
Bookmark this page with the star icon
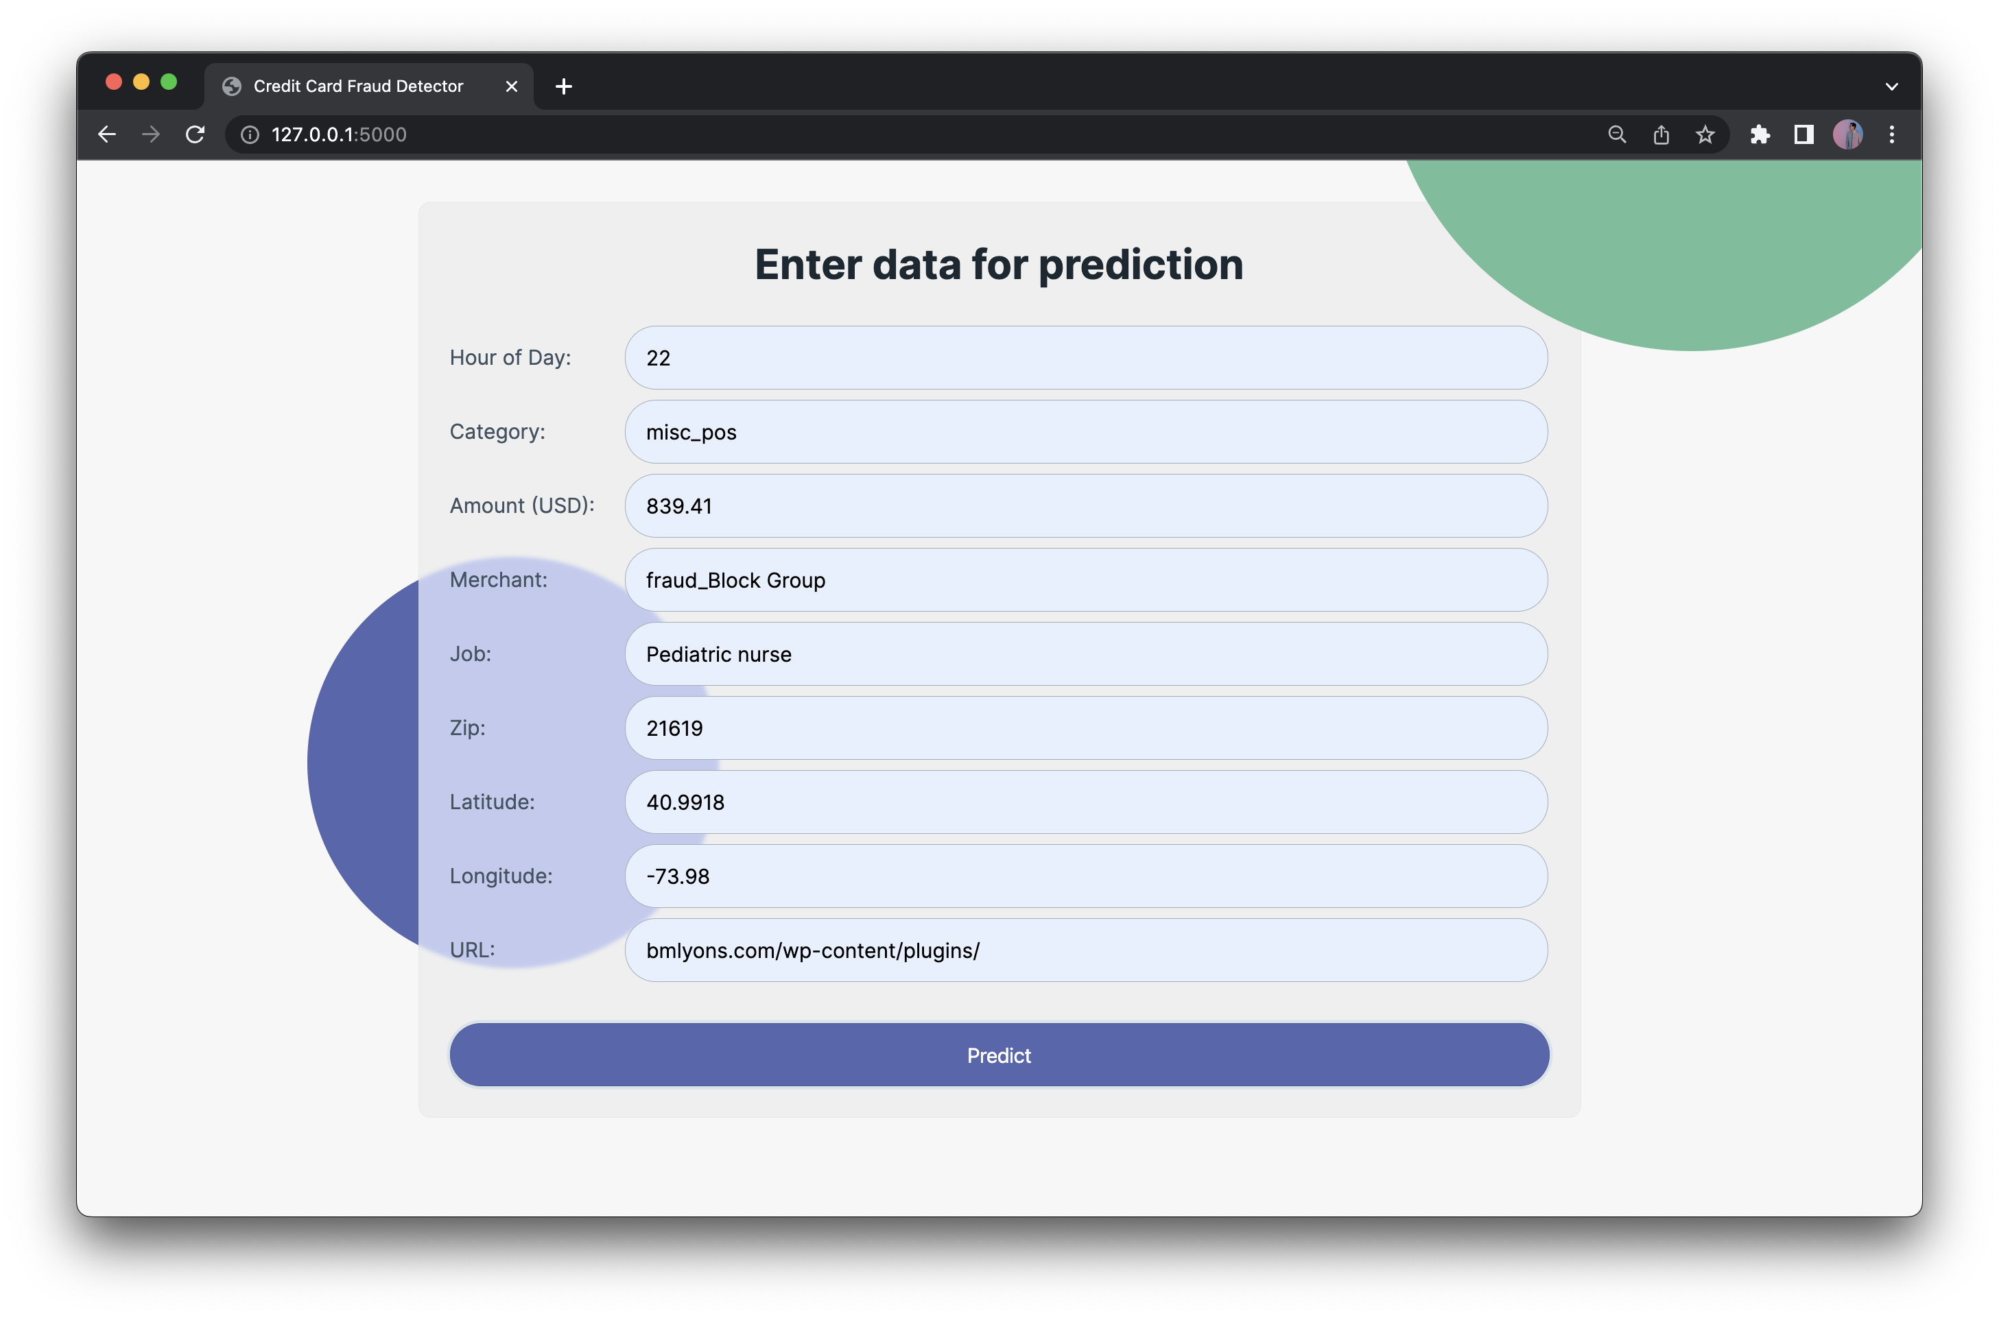pos(1705,134)
